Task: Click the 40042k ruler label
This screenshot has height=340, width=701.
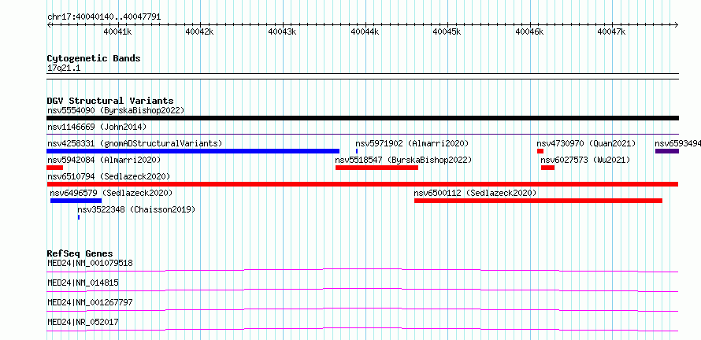Action: 200,31
